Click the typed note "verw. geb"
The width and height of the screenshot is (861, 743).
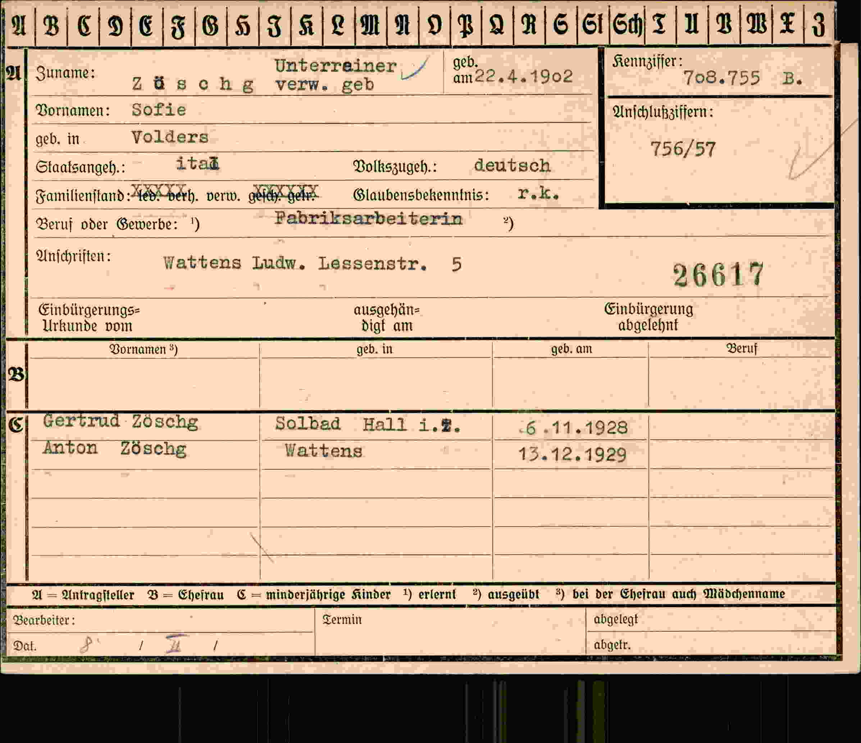[324, 85]
